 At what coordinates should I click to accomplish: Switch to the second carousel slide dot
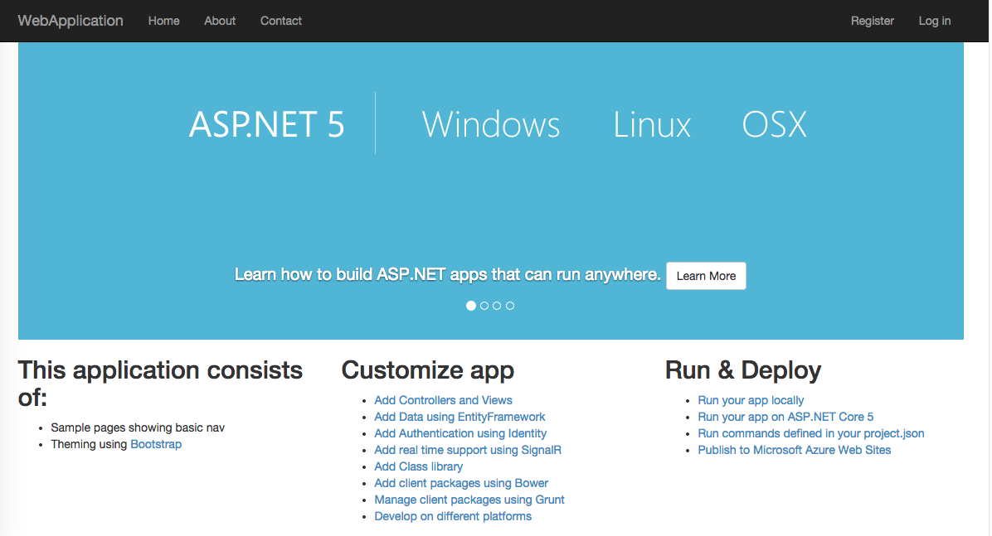pyautogui.click(x=484, y=306)
